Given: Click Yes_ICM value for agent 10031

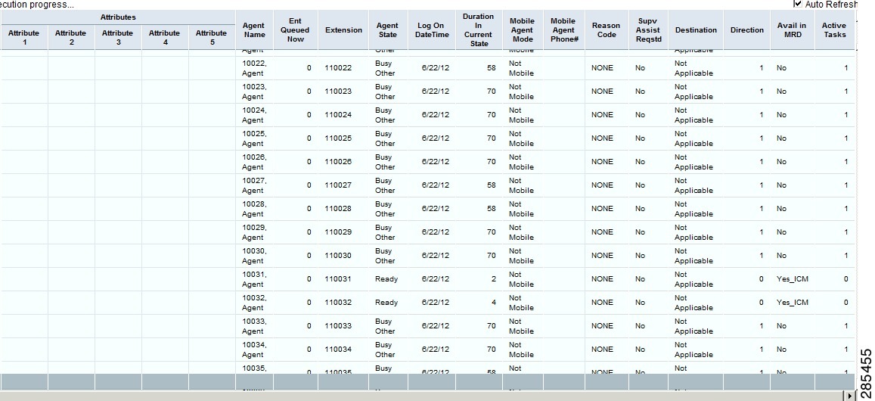Looking at the screenshot, I should click(793, 279).
